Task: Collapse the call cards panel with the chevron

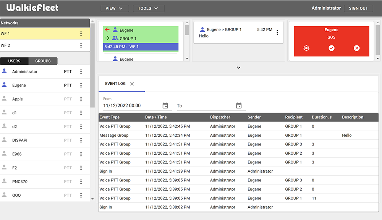Action: point(238,67)
